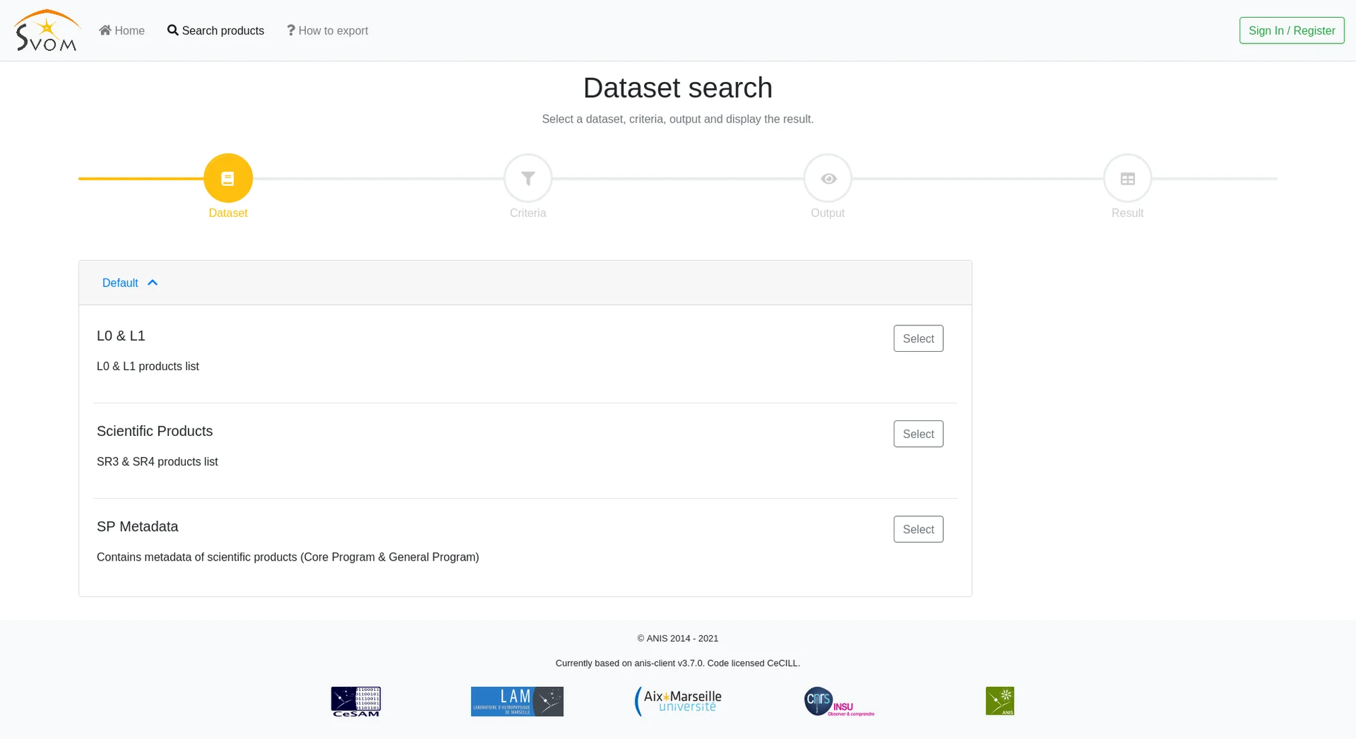This screenshot has width=1356, height=739.
Task: Click 'SR3 & SR4 products list' description
Action: [x=157, y=462]
